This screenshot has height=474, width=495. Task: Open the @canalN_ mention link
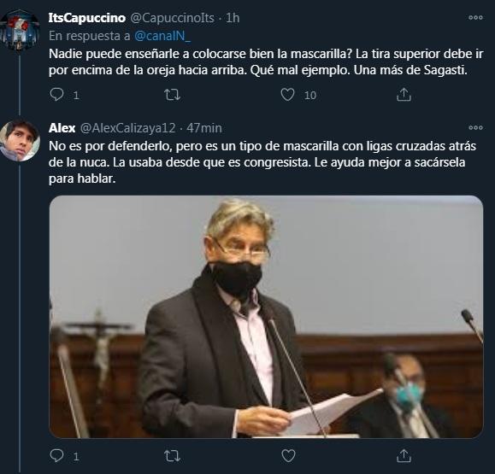[x=162, y=36]
